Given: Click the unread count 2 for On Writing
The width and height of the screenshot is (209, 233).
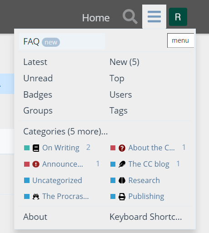Looking at the screenshot, I should [x=88, y=148].
